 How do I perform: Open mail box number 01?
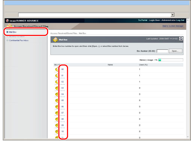click(x=62, y=76)
